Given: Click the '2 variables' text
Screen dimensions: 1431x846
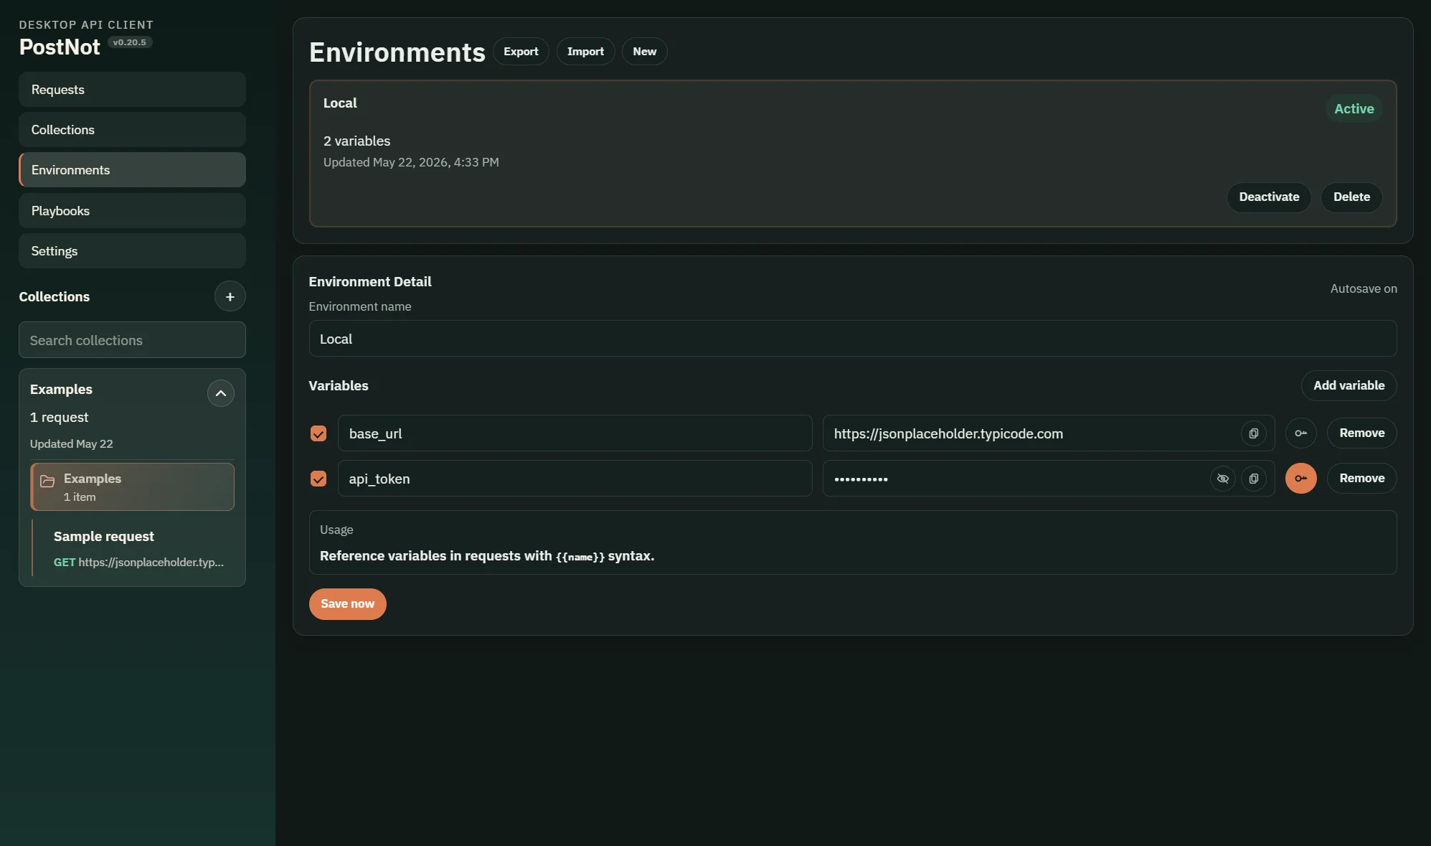Looking at the screenshot, I should coord(356,141).
